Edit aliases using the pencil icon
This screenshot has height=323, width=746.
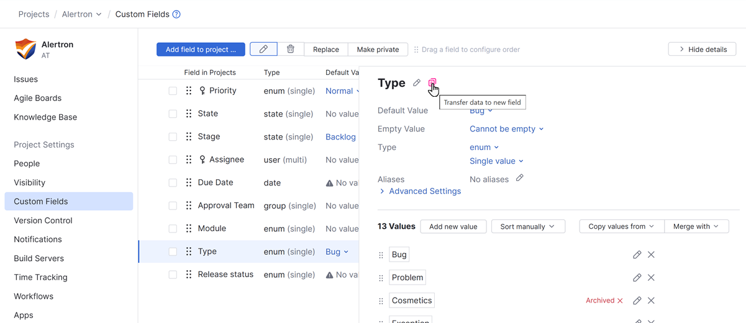(520, 179)
